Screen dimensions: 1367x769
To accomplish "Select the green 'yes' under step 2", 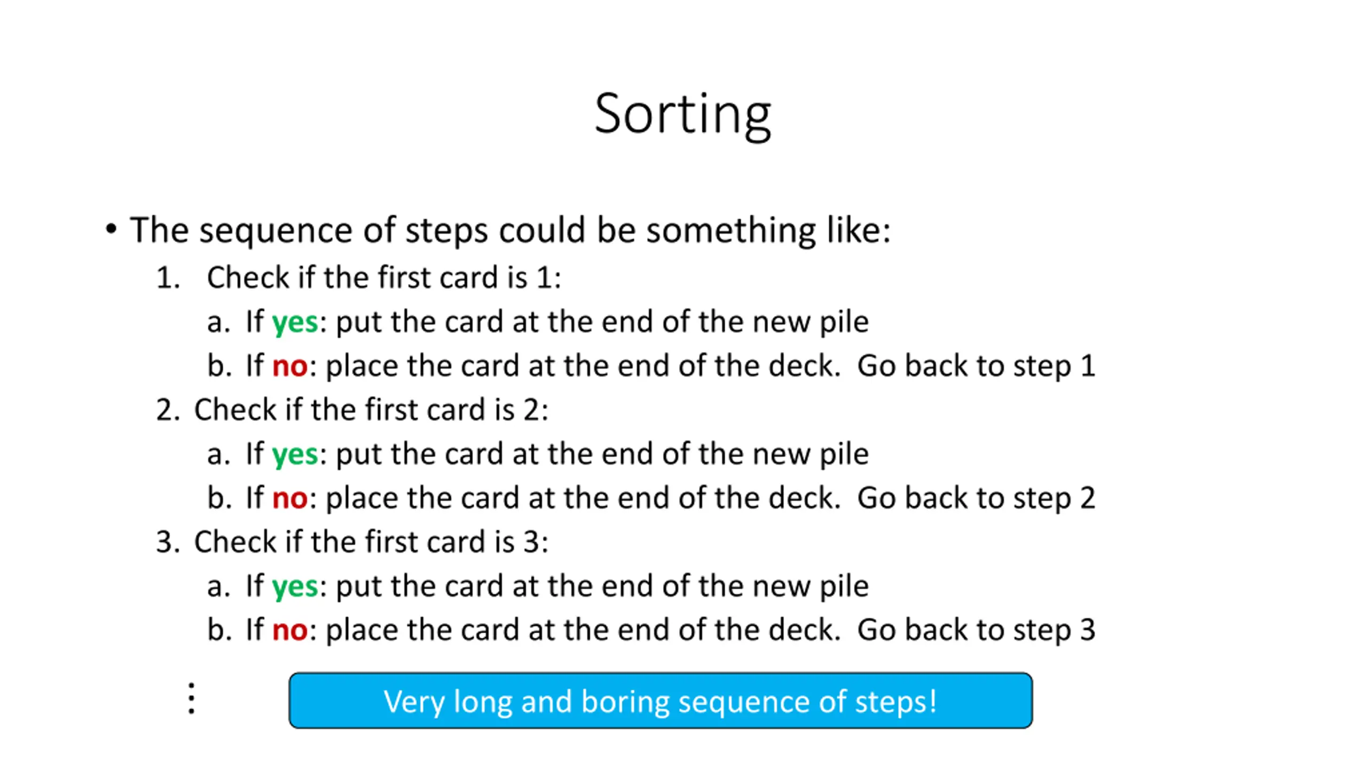I will tap(295, 454).
